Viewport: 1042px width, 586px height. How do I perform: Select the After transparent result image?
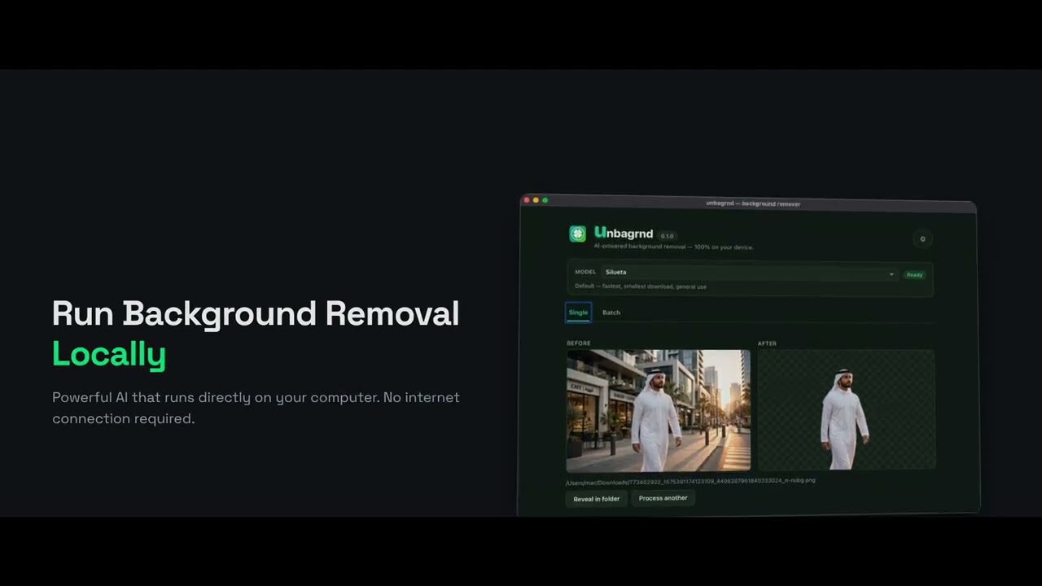click(847, 409)
